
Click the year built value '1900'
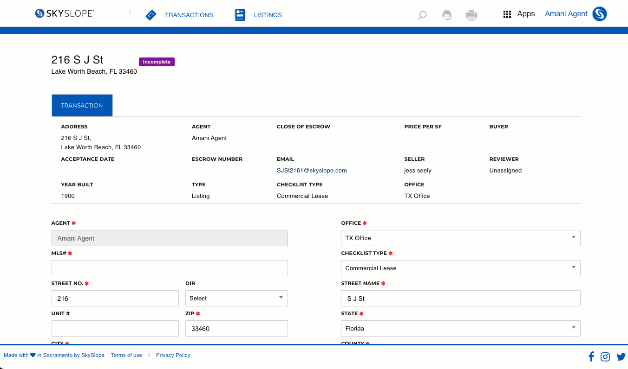(x=68, y=196)
